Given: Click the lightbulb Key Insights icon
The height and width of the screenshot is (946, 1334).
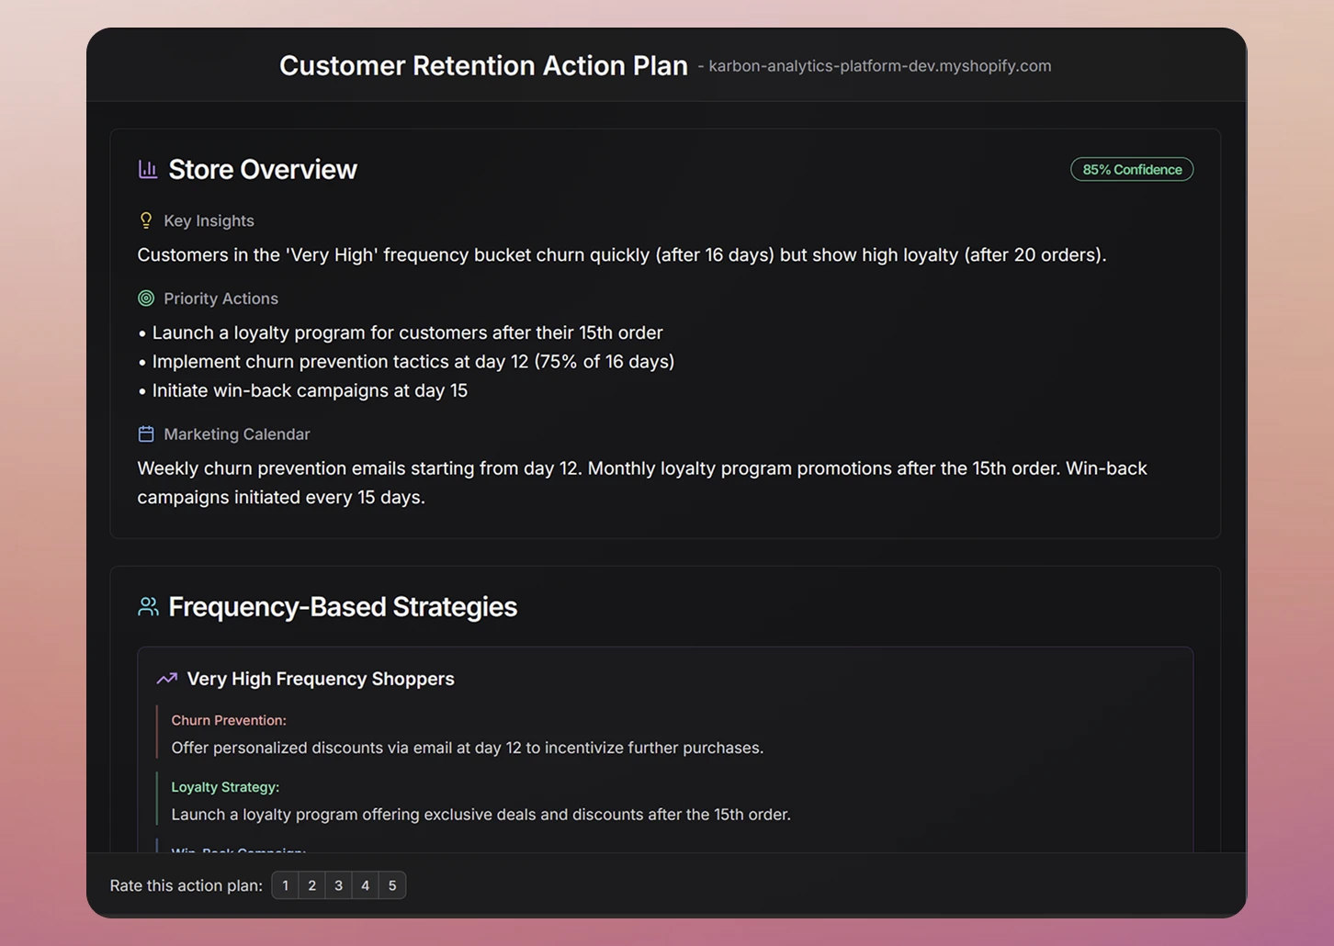Looking at the screenshot, I should point(145,220).
